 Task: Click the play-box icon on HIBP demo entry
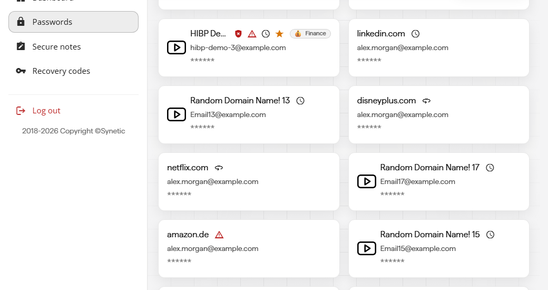pyautogui.click(x=177, y=47)
